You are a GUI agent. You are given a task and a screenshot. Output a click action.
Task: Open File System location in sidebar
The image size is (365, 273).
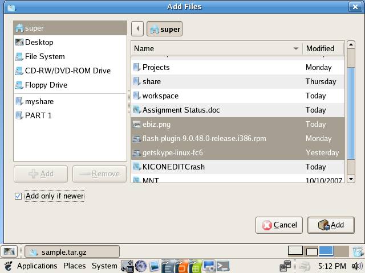pyautogui.click(x=44, y=56)
